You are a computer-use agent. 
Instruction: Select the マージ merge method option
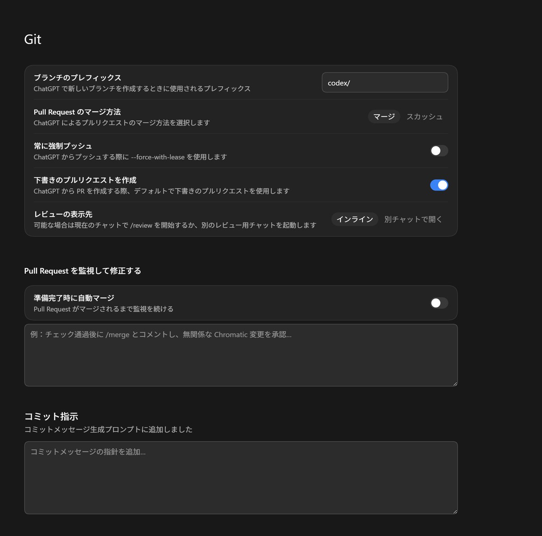point(384,117)
